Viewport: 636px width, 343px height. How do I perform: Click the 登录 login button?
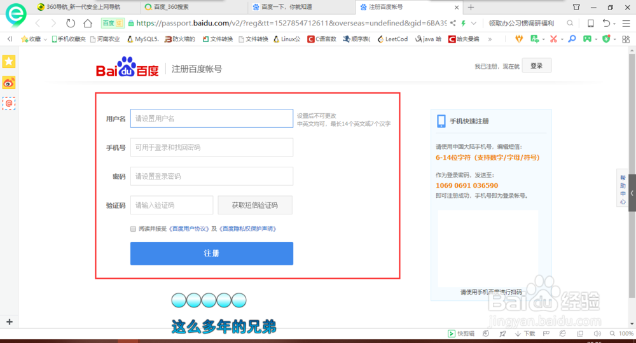pyautogui.click(x=537, y=66)
